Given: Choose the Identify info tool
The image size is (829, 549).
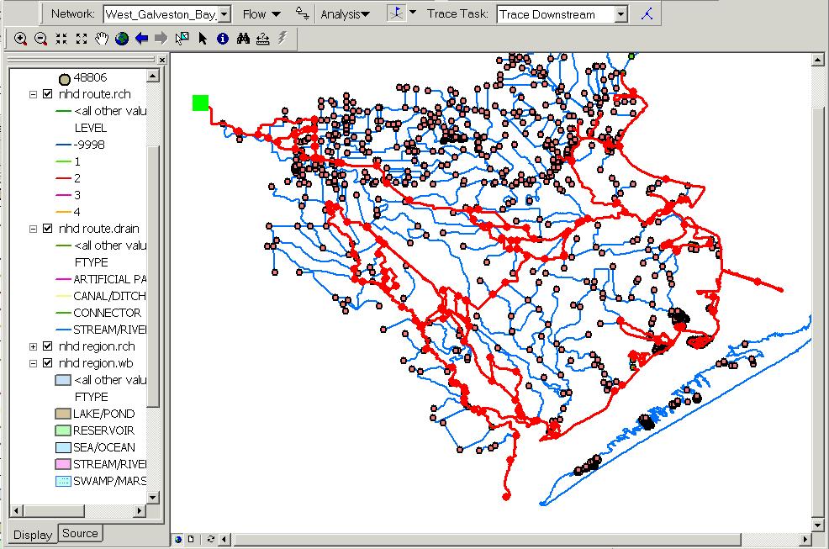Looking at the screenshot, I should [222, 39].
